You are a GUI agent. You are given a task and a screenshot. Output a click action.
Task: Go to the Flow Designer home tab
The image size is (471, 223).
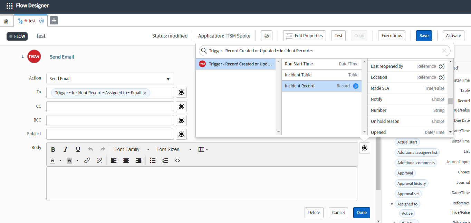(x=6, y=21)
